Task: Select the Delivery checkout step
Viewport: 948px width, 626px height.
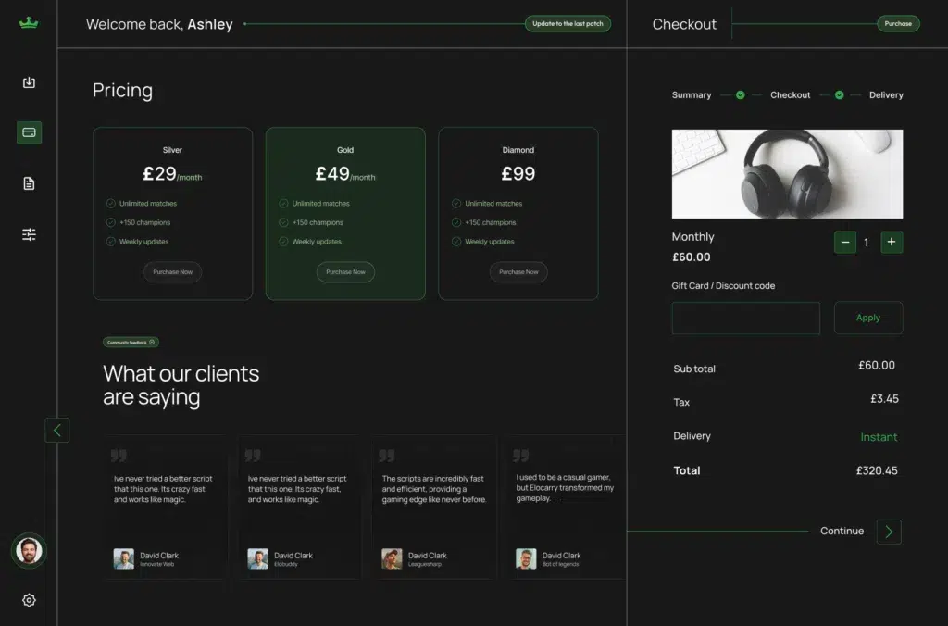Action: point(886,95)
